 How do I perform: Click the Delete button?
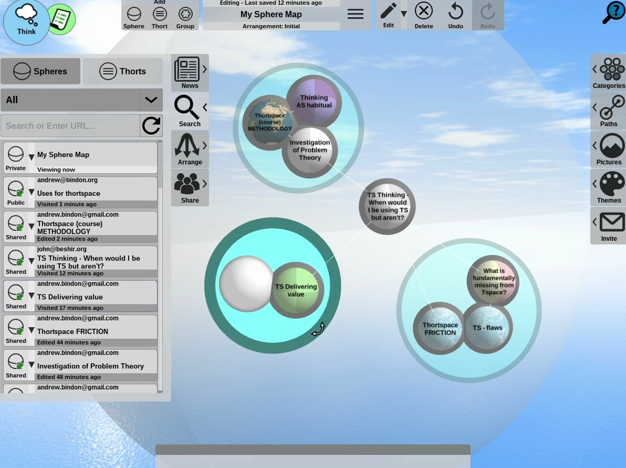coord(424,15)
